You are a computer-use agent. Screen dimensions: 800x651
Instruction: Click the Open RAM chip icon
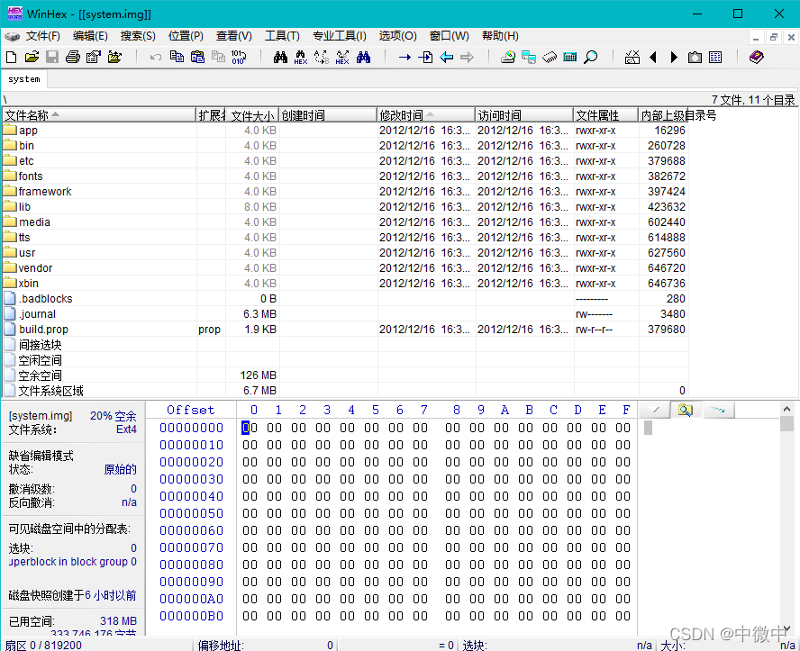click(550, 57)
